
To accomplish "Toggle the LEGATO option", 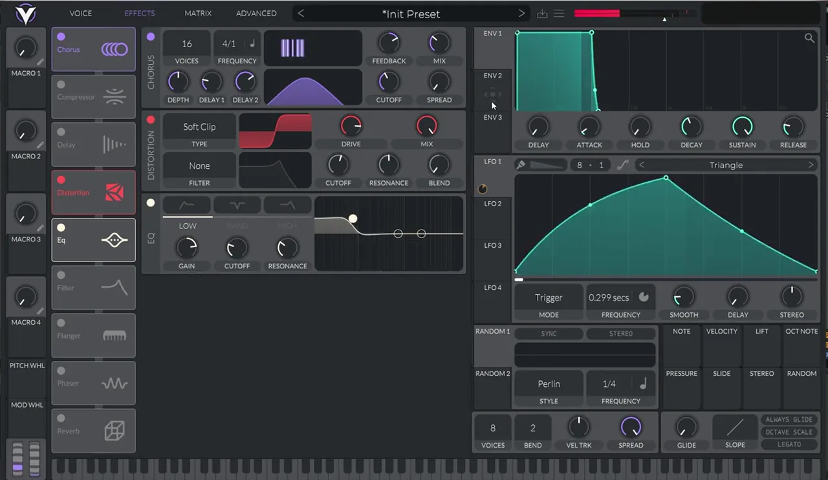I will coord(789,444).
